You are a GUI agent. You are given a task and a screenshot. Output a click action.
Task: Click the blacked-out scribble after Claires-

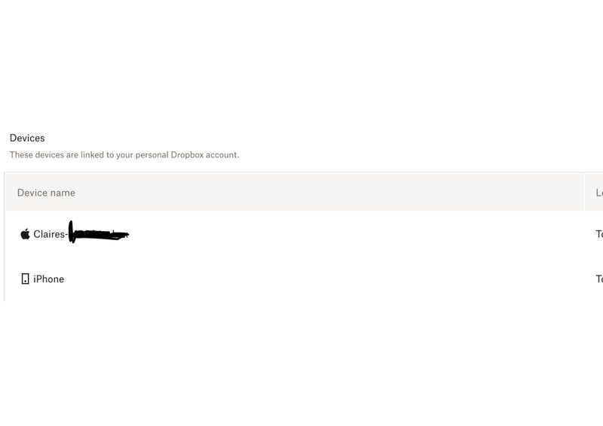tap(99, 233)
